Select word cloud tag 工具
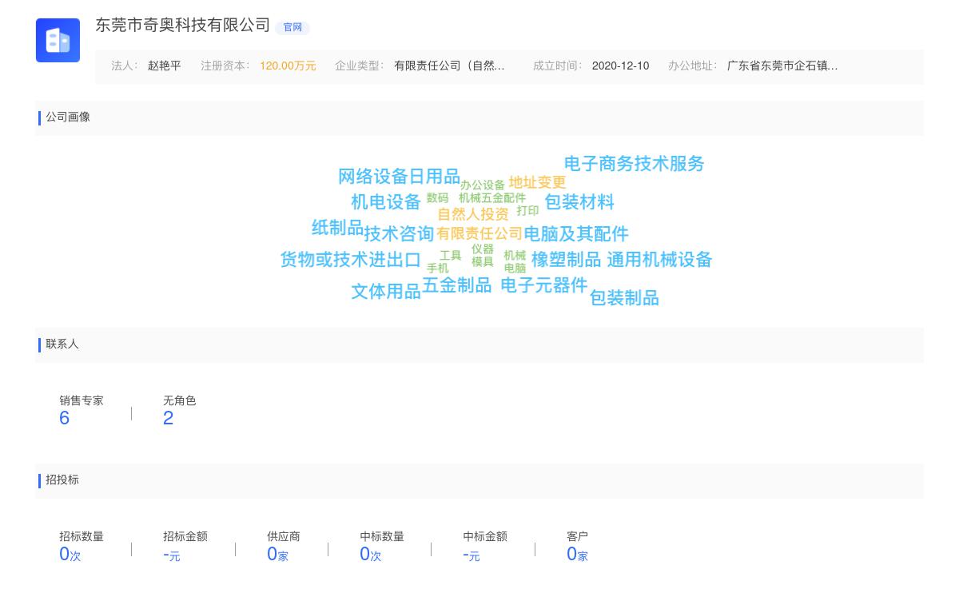 tap(451, 256)
